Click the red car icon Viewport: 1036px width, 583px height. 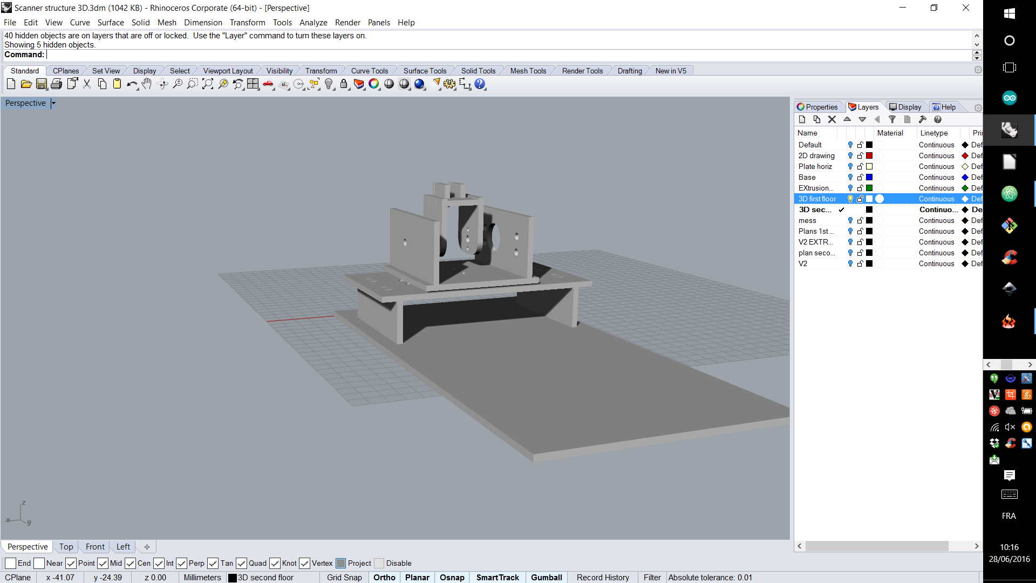(x=268, y=84)
